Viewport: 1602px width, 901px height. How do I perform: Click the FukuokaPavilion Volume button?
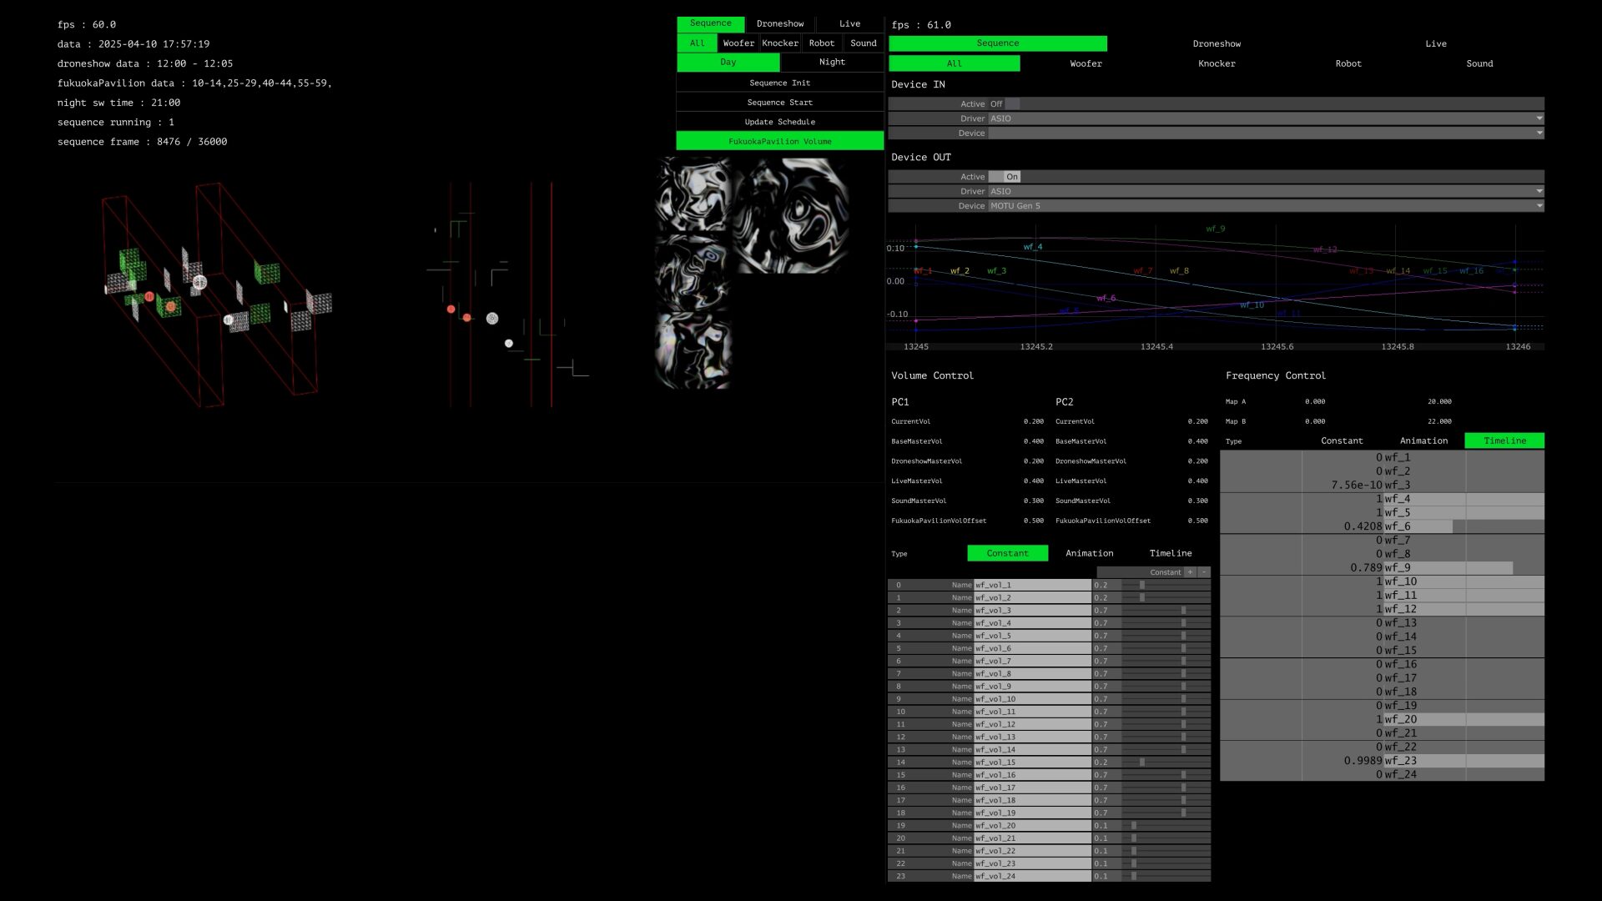point(779,142)
